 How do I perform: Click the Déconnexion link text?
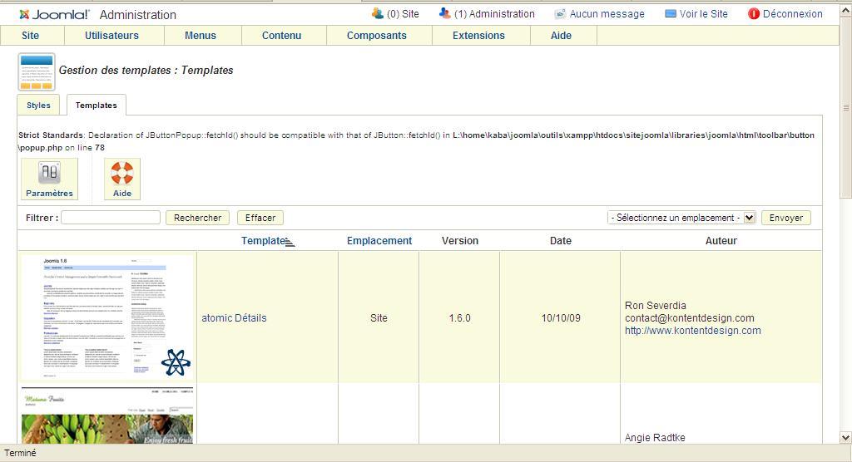pyautogui.click(x=793, y=13)
